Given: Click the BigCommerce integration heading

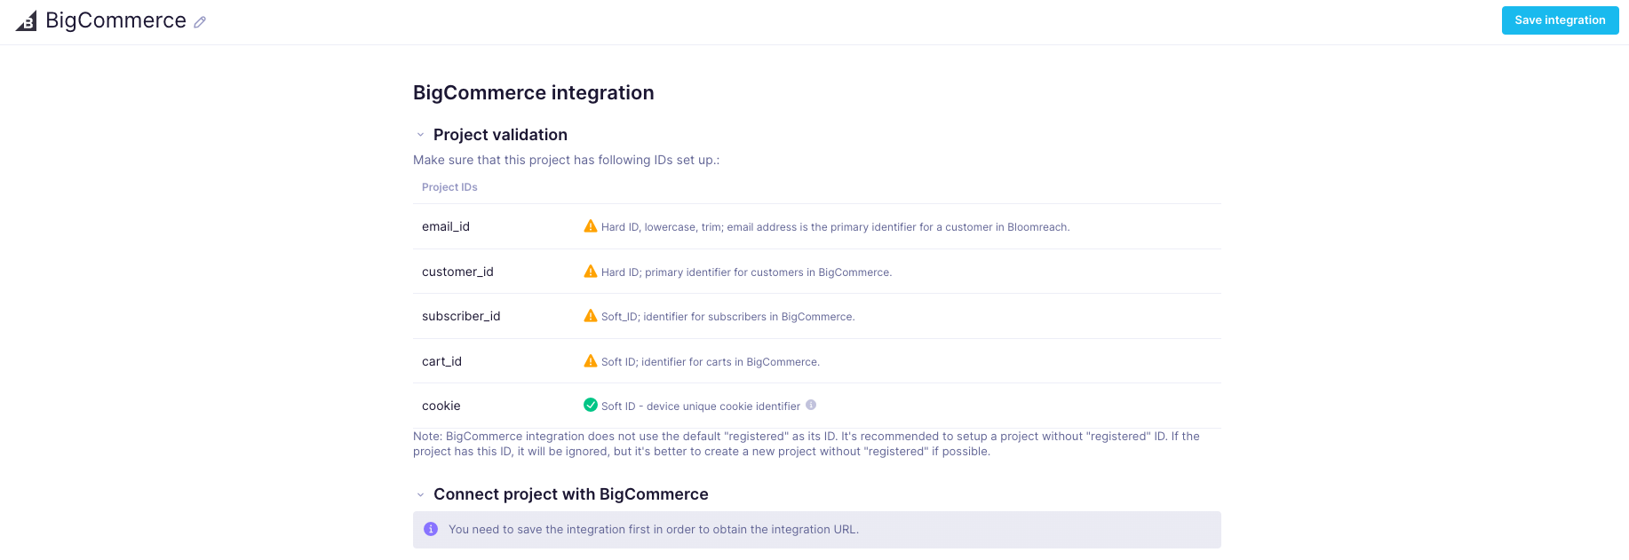Looking at the screenshot, I should (534, 93).
